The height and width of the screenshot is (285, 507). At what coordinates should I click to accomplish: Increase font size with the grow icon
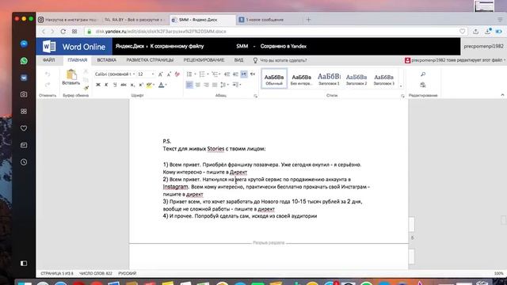point(160,74)
